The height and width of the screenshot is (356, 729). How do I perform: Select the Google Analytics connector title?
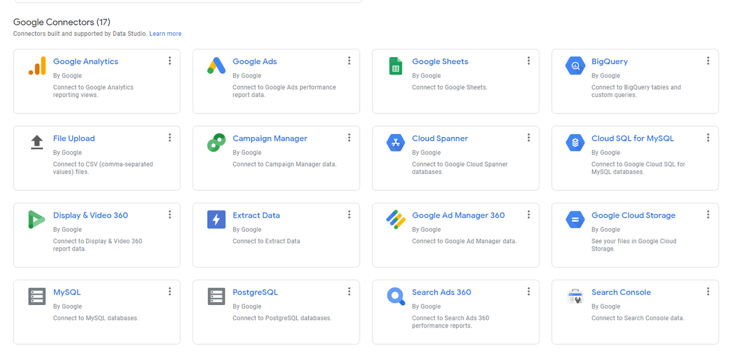[x=86, y=62]
